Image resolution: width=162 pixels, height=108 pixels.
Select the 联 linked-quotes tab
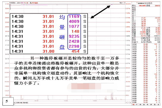(x=151, y=105)
